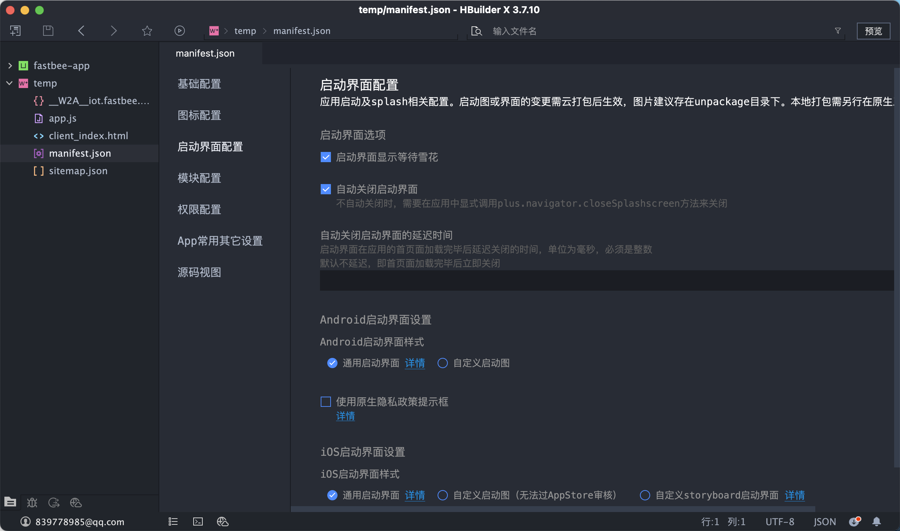Open 详情 link under privacy policy checkbox
The width and height of the screenshot is (900, 531).
click(x=345, y=416)
